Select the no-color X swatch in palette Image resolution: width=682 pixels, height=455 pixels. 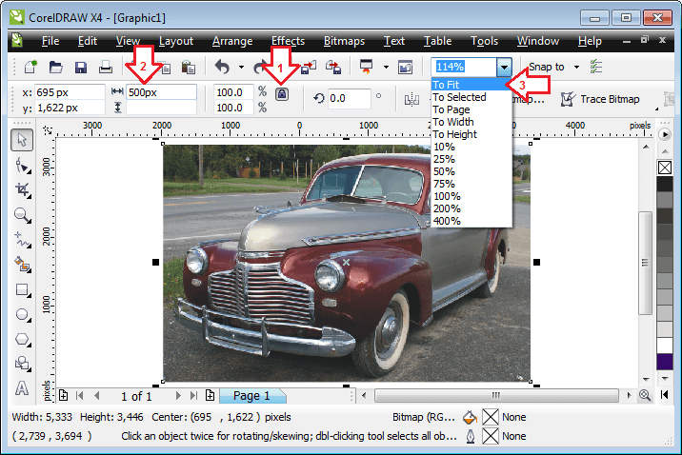click(665, 168)
